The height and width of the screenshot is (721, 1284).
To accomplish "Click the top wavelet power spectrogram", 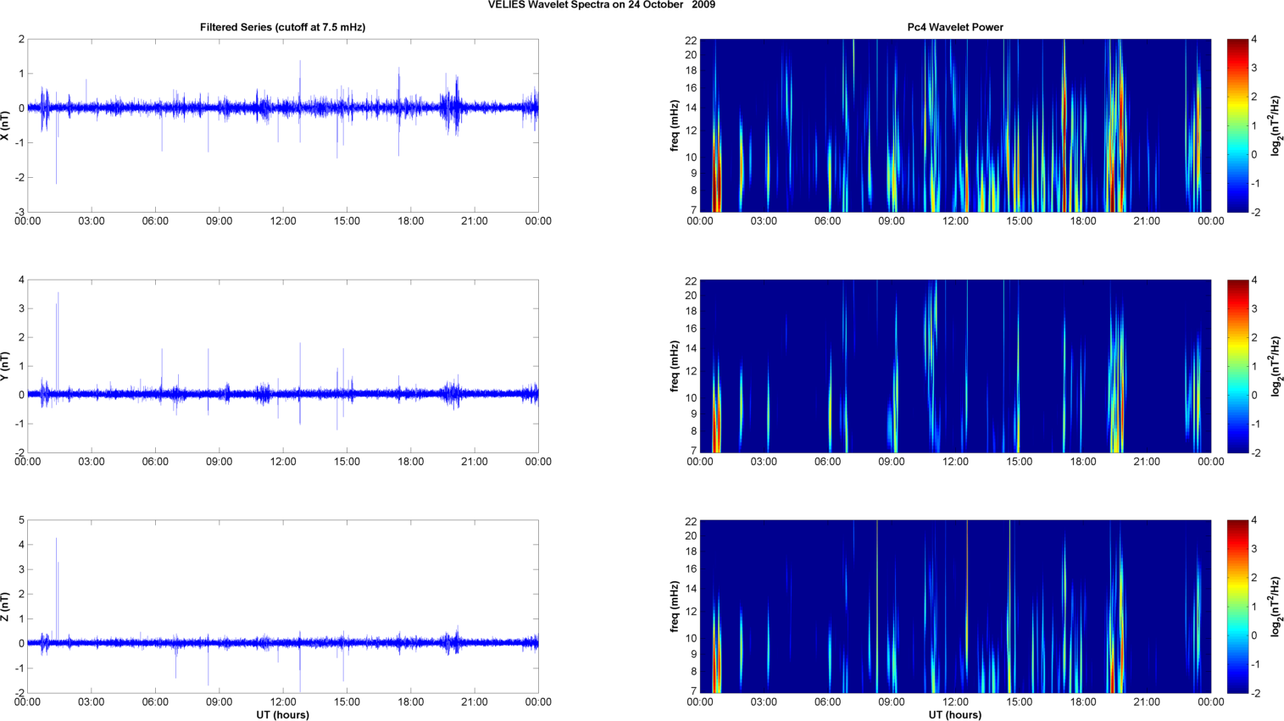I will click(x=955, y=125).
